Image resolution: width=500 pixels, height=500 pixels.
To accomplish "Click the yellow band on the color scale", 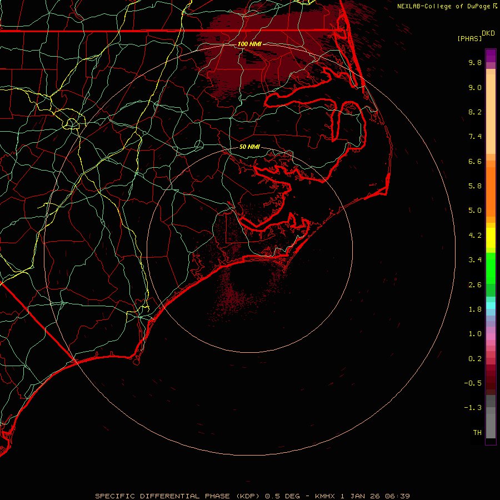I will 491,238.
